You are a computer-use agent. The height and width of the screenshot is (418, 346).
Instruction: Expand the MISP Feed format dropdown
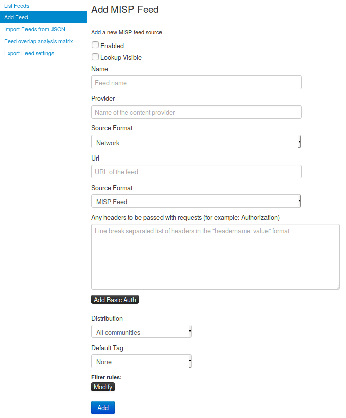point(196,201)
